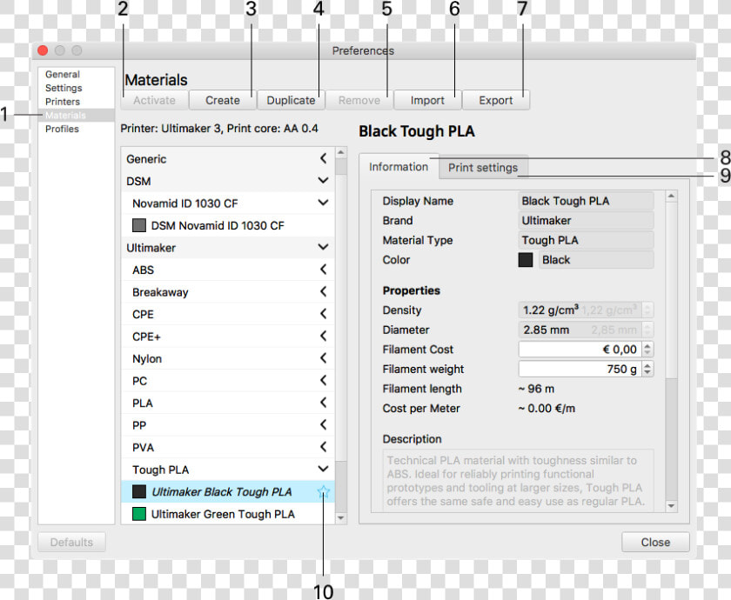This screenshot has width=731, height=600.
Task: Click the Material Type field
Action: 586,240
